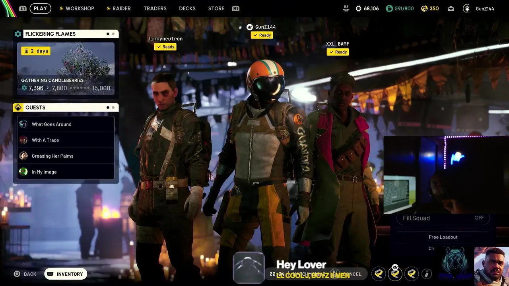
Task: Cancel matchmaking
Action: (x=352, y=274)
